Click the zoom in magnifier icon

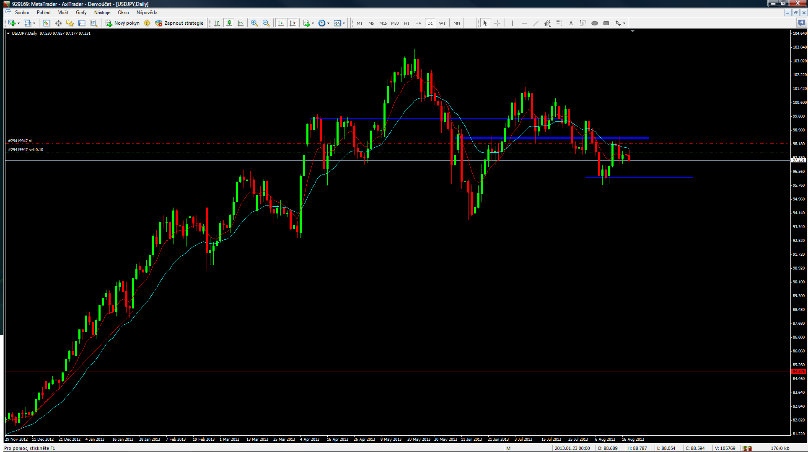254,23
